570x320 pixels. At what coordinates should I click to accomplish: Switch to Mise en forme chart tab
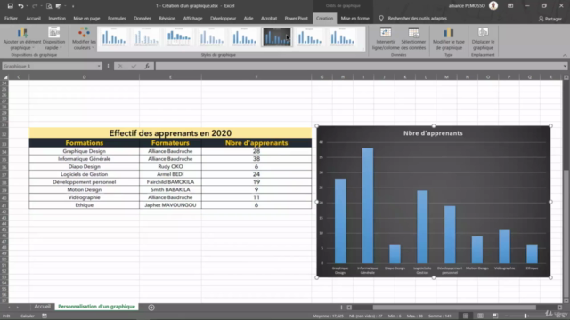(354, 18)
